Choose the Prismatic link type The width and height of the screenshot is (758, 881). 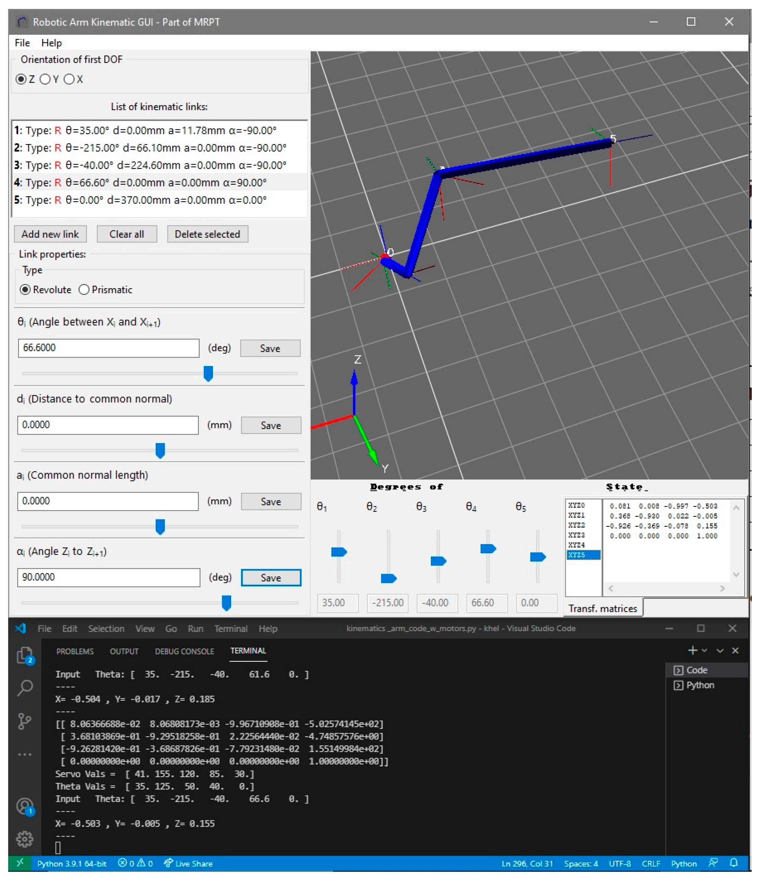pyautogui.click(x=84, y=290)
